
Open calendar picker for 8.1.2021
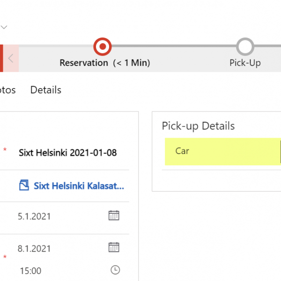[114, 247]
